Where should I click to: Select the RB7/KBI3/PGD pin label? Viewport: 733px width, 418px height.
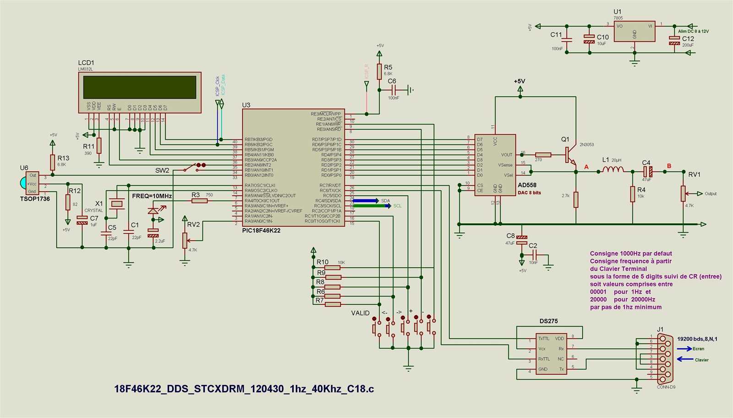coord(258,139)
